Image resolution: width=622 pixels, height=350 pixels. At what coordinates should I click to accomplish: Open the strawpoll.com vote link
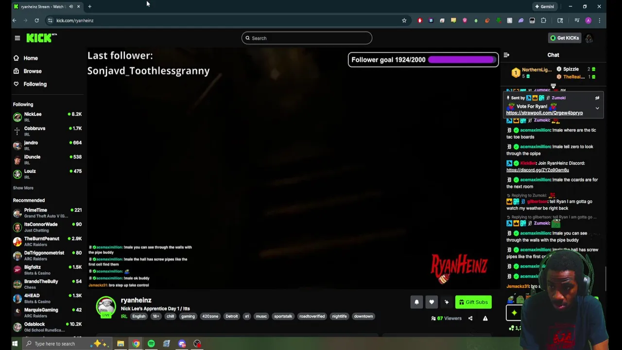click(544, 113)
